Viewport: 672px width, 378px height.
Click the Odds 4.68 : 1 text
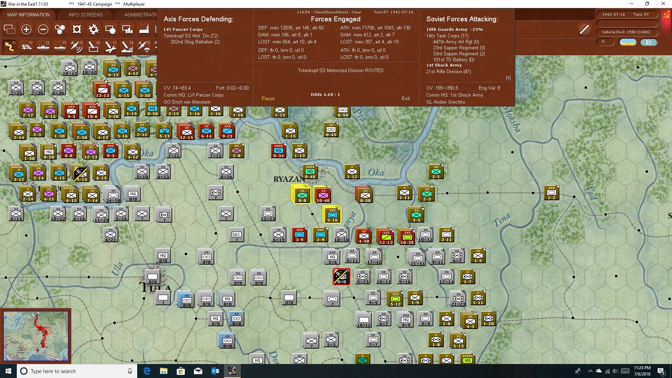click(x=325, y=94)
